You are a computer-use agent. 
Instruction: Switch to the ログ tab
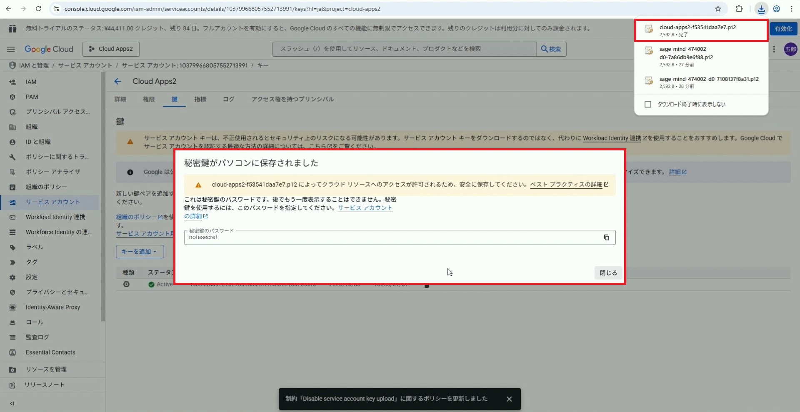[x=228, y=99]
